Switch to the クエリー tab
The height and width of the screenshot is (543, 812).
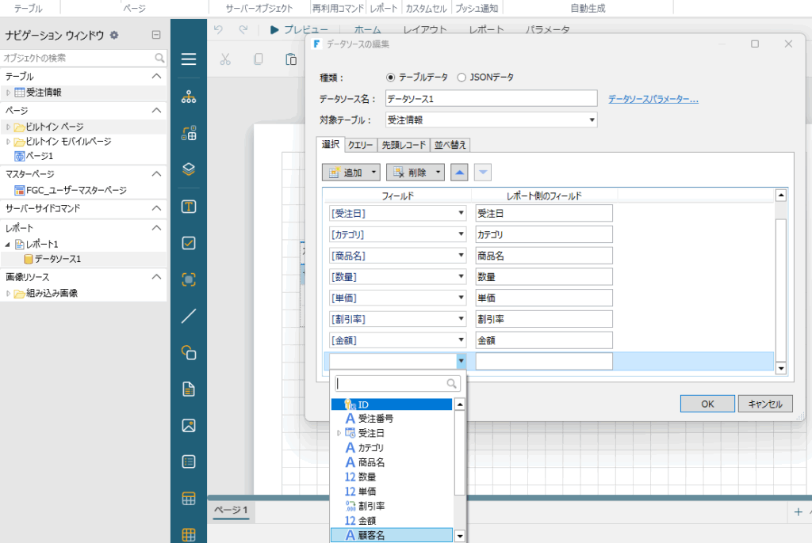pyautogui.click(x=360, y=145)
